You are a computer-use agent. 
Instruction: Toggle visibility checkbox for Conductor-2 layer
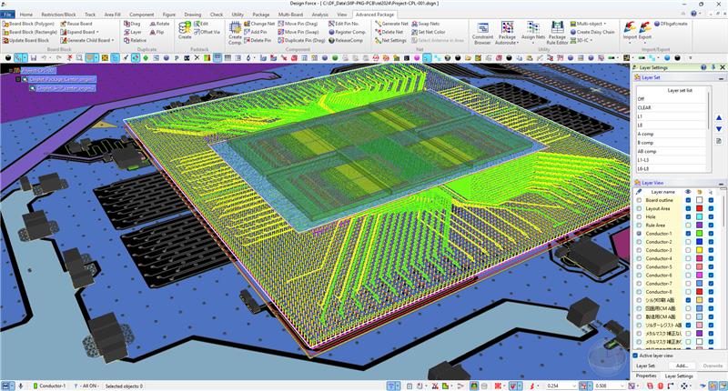tap(687, 242)
